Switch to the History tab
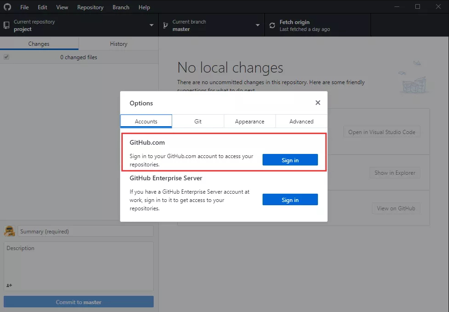The width and height of the screenshot is (449, 312). [x=119, y=43]
